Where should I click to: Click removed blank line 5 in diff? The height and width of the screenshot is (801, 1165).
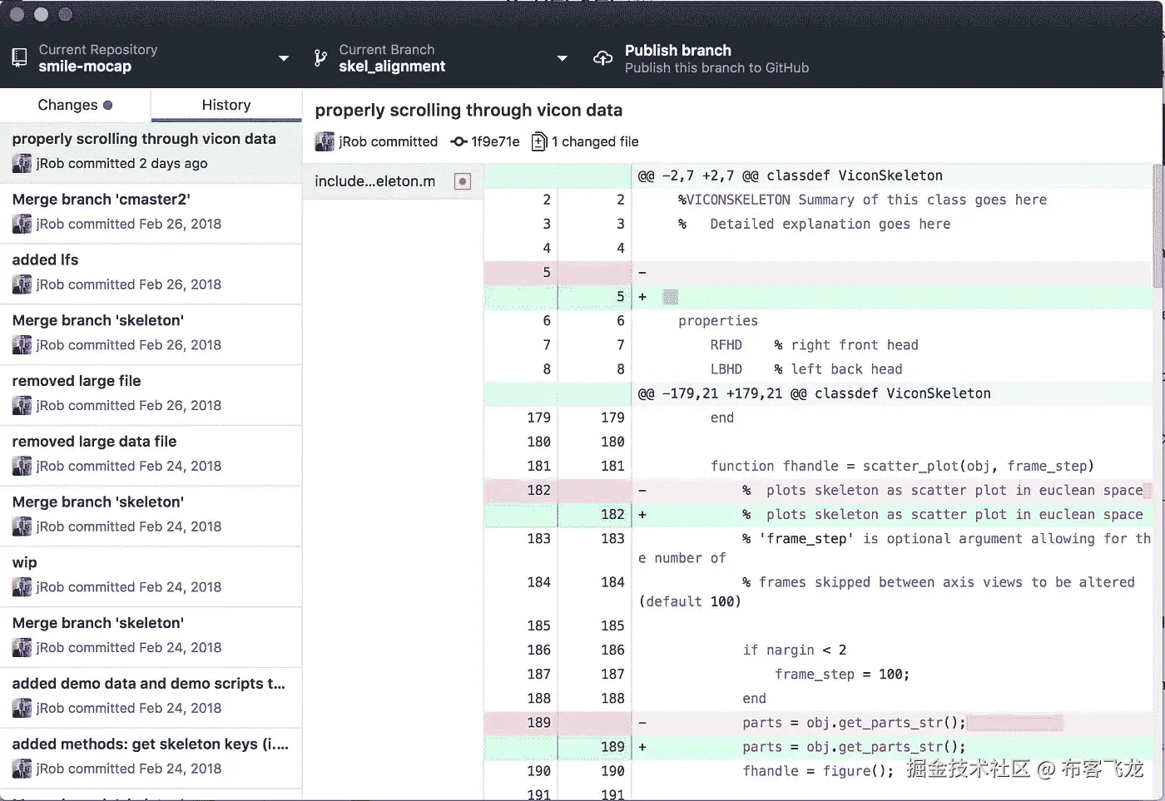tap(818, 272)
